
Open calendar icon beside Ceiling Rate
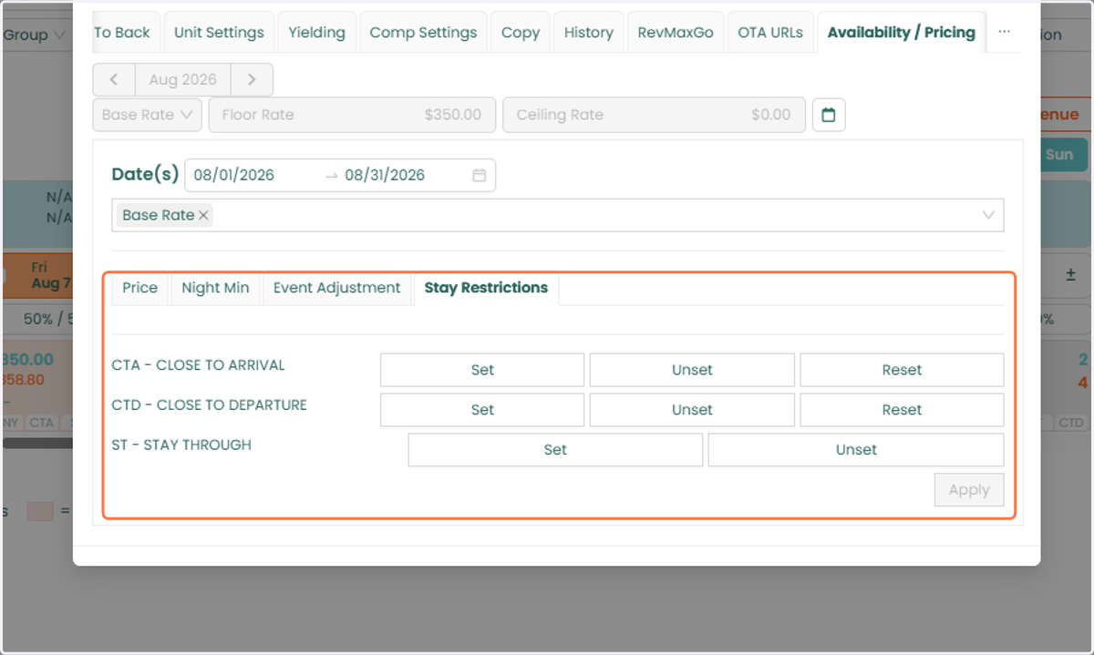pyautogui.click(x=829, y=115)
